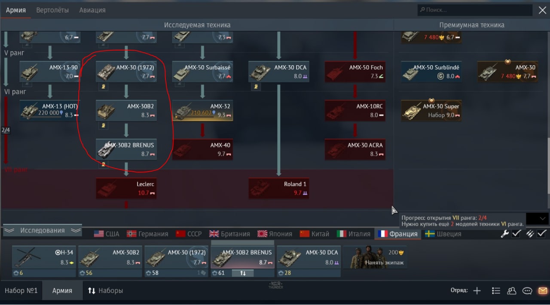Open the squad list icon
The height and width of the screenshot is (305, 550).
click(496, 290)
